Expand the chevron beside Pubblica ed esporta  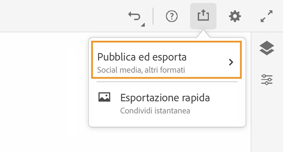click(x=231, y=62)
